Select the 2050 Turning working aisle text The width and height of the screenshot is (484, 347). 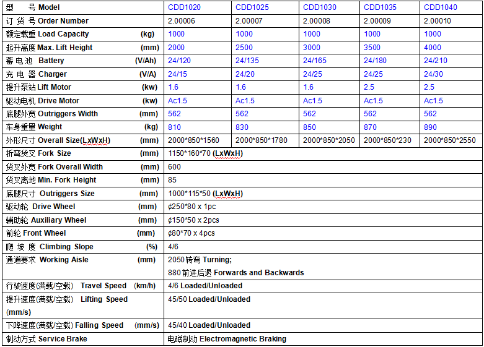[200, 260]
